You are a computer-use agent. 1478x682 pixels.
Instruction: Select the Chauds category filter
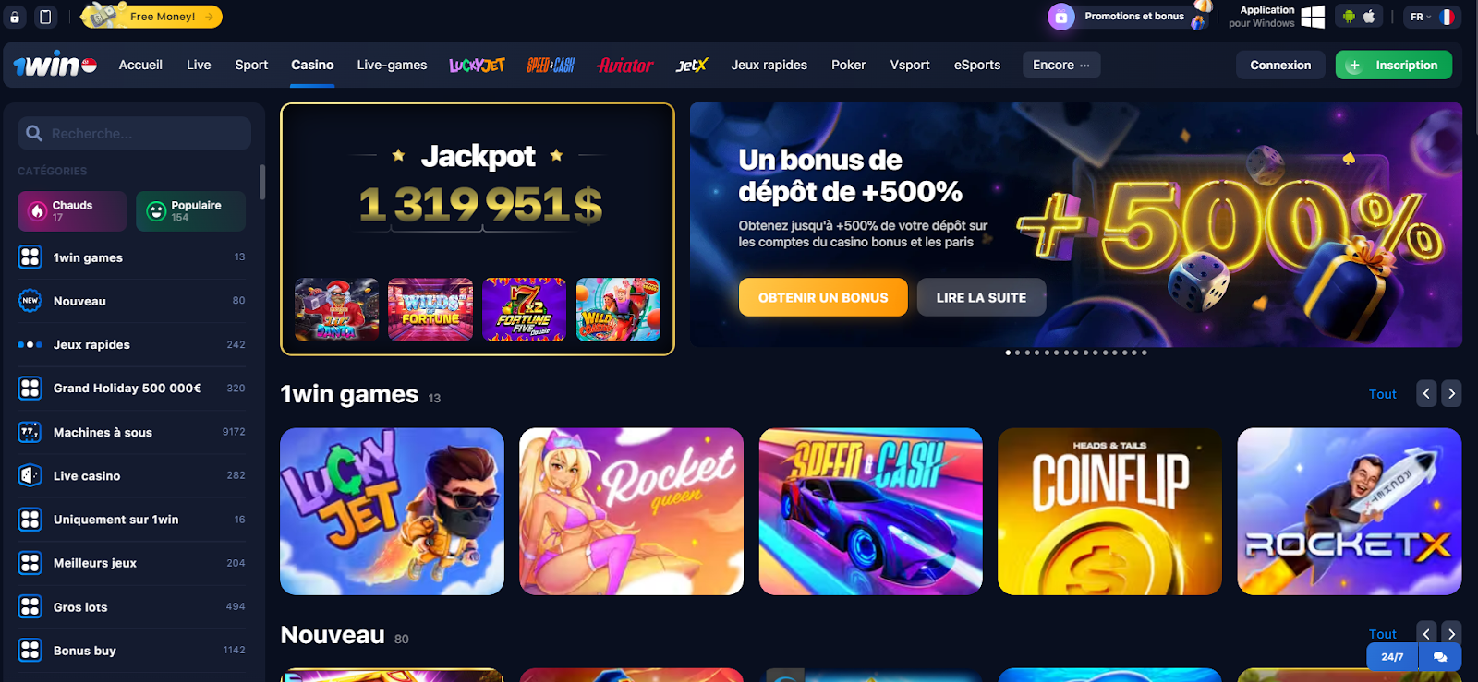click(72, 211)
